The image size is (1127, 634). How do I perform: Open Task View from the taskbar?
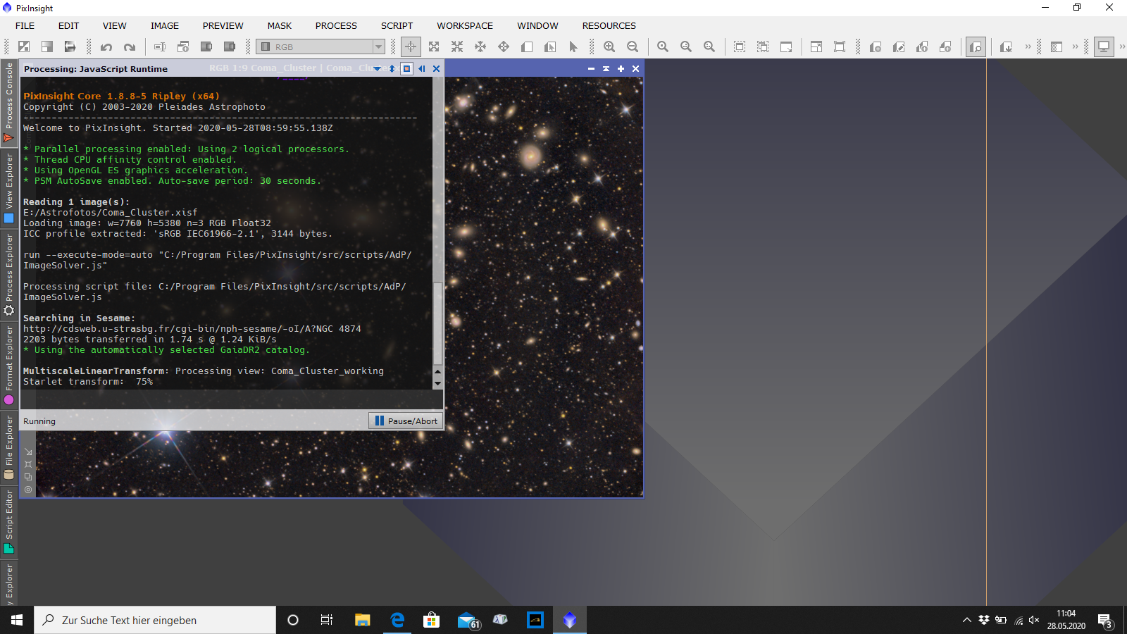(327, 620)
